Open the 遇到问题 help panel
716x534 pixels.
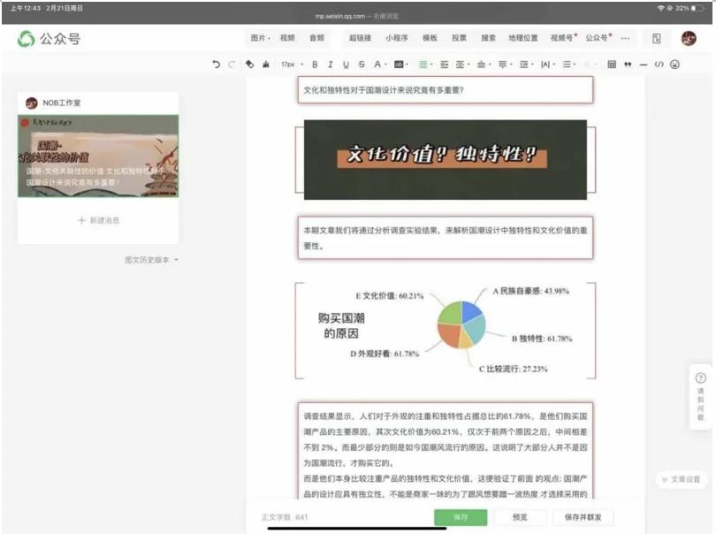click(x=700, y=397)
